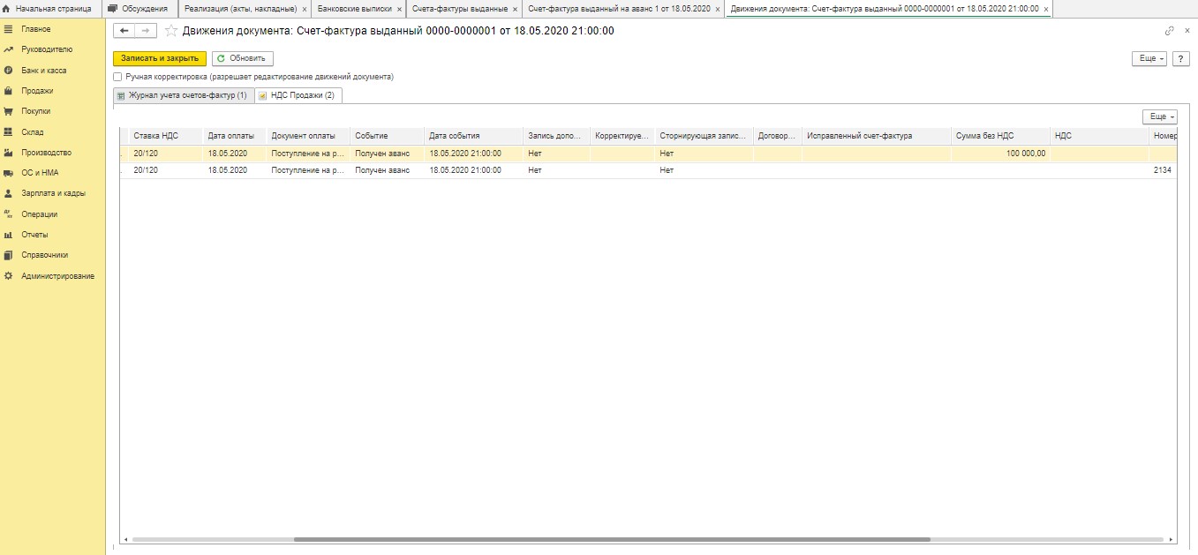Click the Обновить refresh button

[x=241, y=58]
